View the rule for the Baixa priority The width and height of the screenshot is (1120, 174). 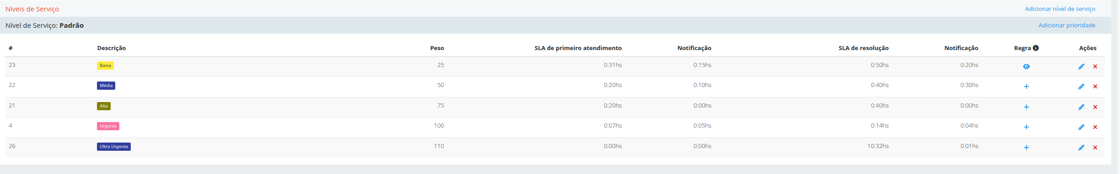(x=1026, y=67)
